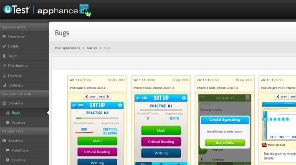Click the Team person icon
Image resolution: width=296 pixels, height=165 pixels.
[x=4, y=56]
